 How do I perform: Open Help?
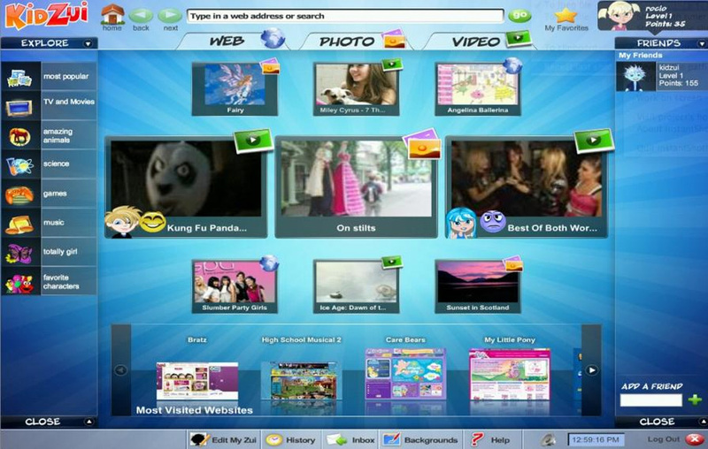tap(490, 439)
